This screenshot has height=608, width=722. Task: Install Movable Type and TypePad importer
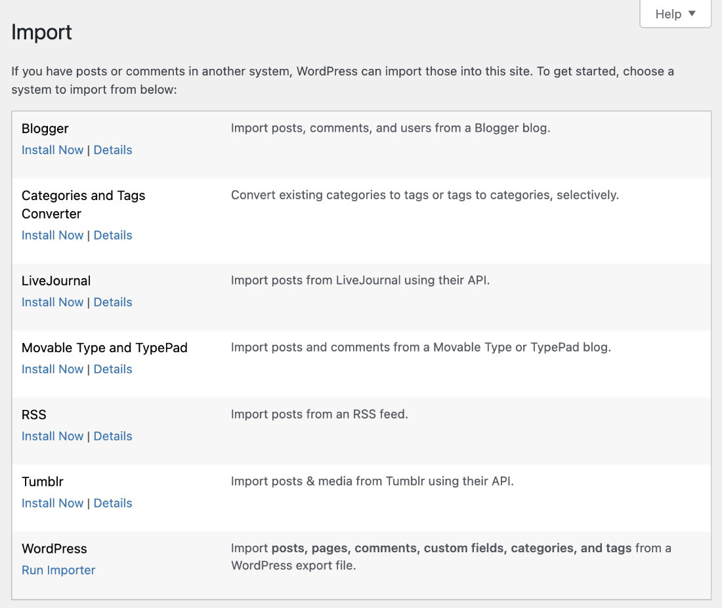(x=53, y=369)
